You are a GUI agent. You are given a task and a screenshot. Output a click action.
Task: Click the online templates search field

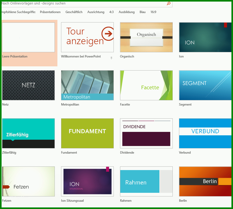87,4
